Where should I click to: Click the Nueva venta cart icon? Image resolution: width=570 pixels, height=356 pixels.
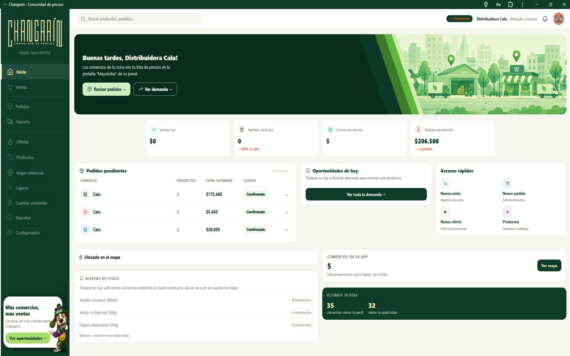coord(445,184)
